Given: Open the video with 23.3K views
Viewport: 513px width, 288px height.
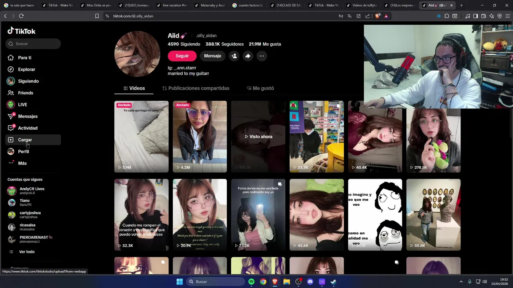Looking at the screenshot, I should pyautogui.click(x=317, y=136).
